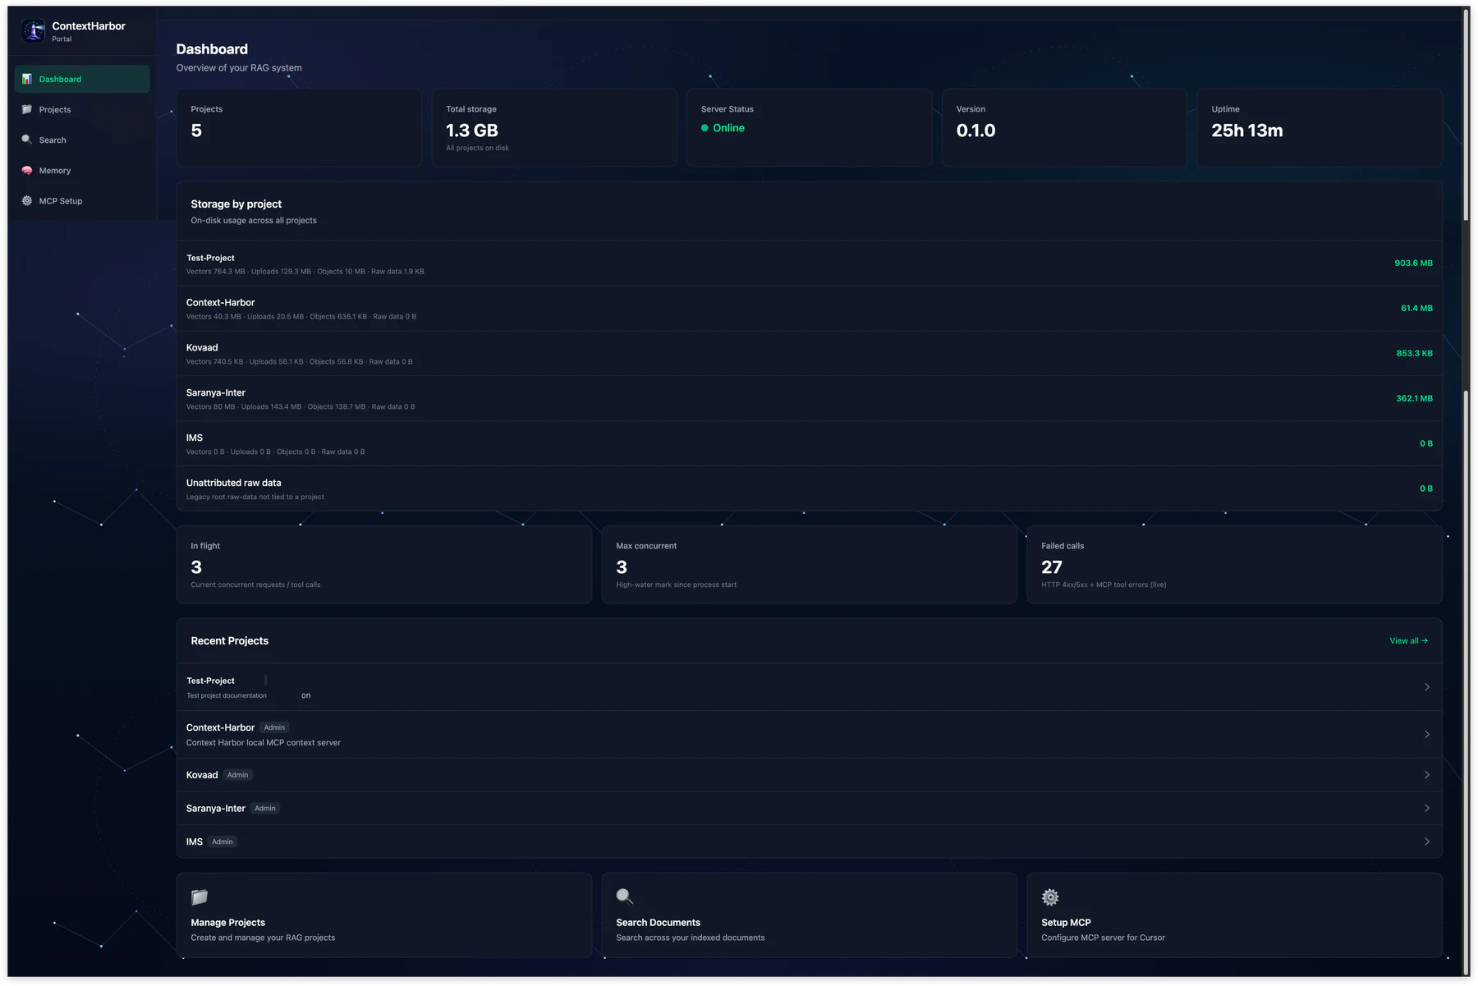This screenshot has width=1478, height=986.
Task: Click the folder icon on Manage Projects card
Action: point(200,897)
